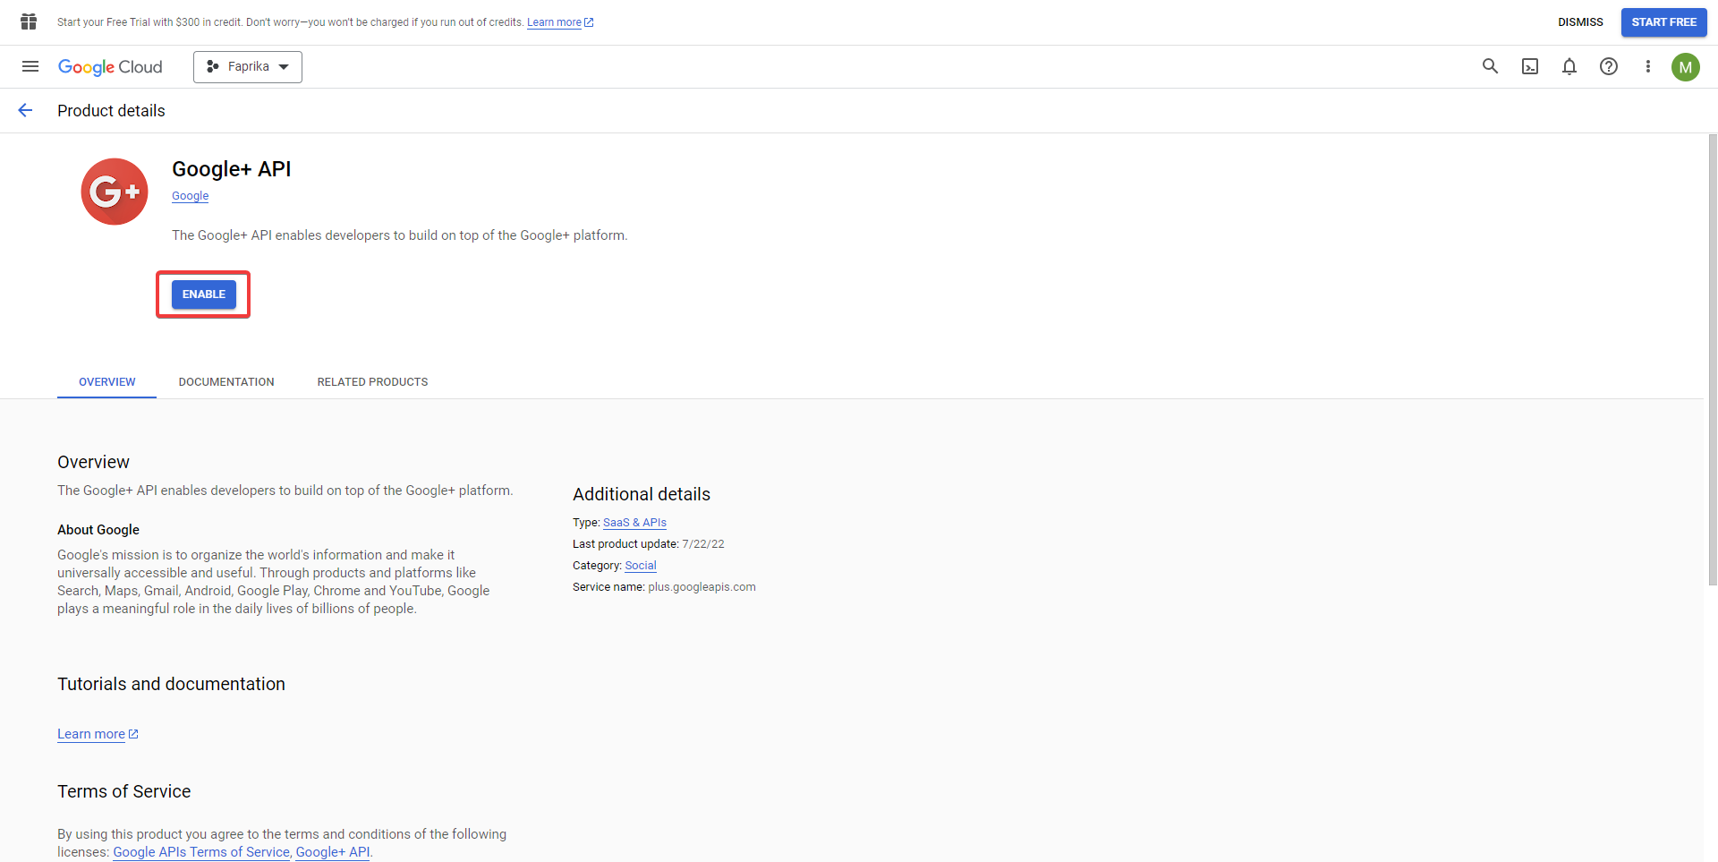Open the main navigation hamburger menu
Viewport: 1718px width, 862px height.
tap(30, 66)
